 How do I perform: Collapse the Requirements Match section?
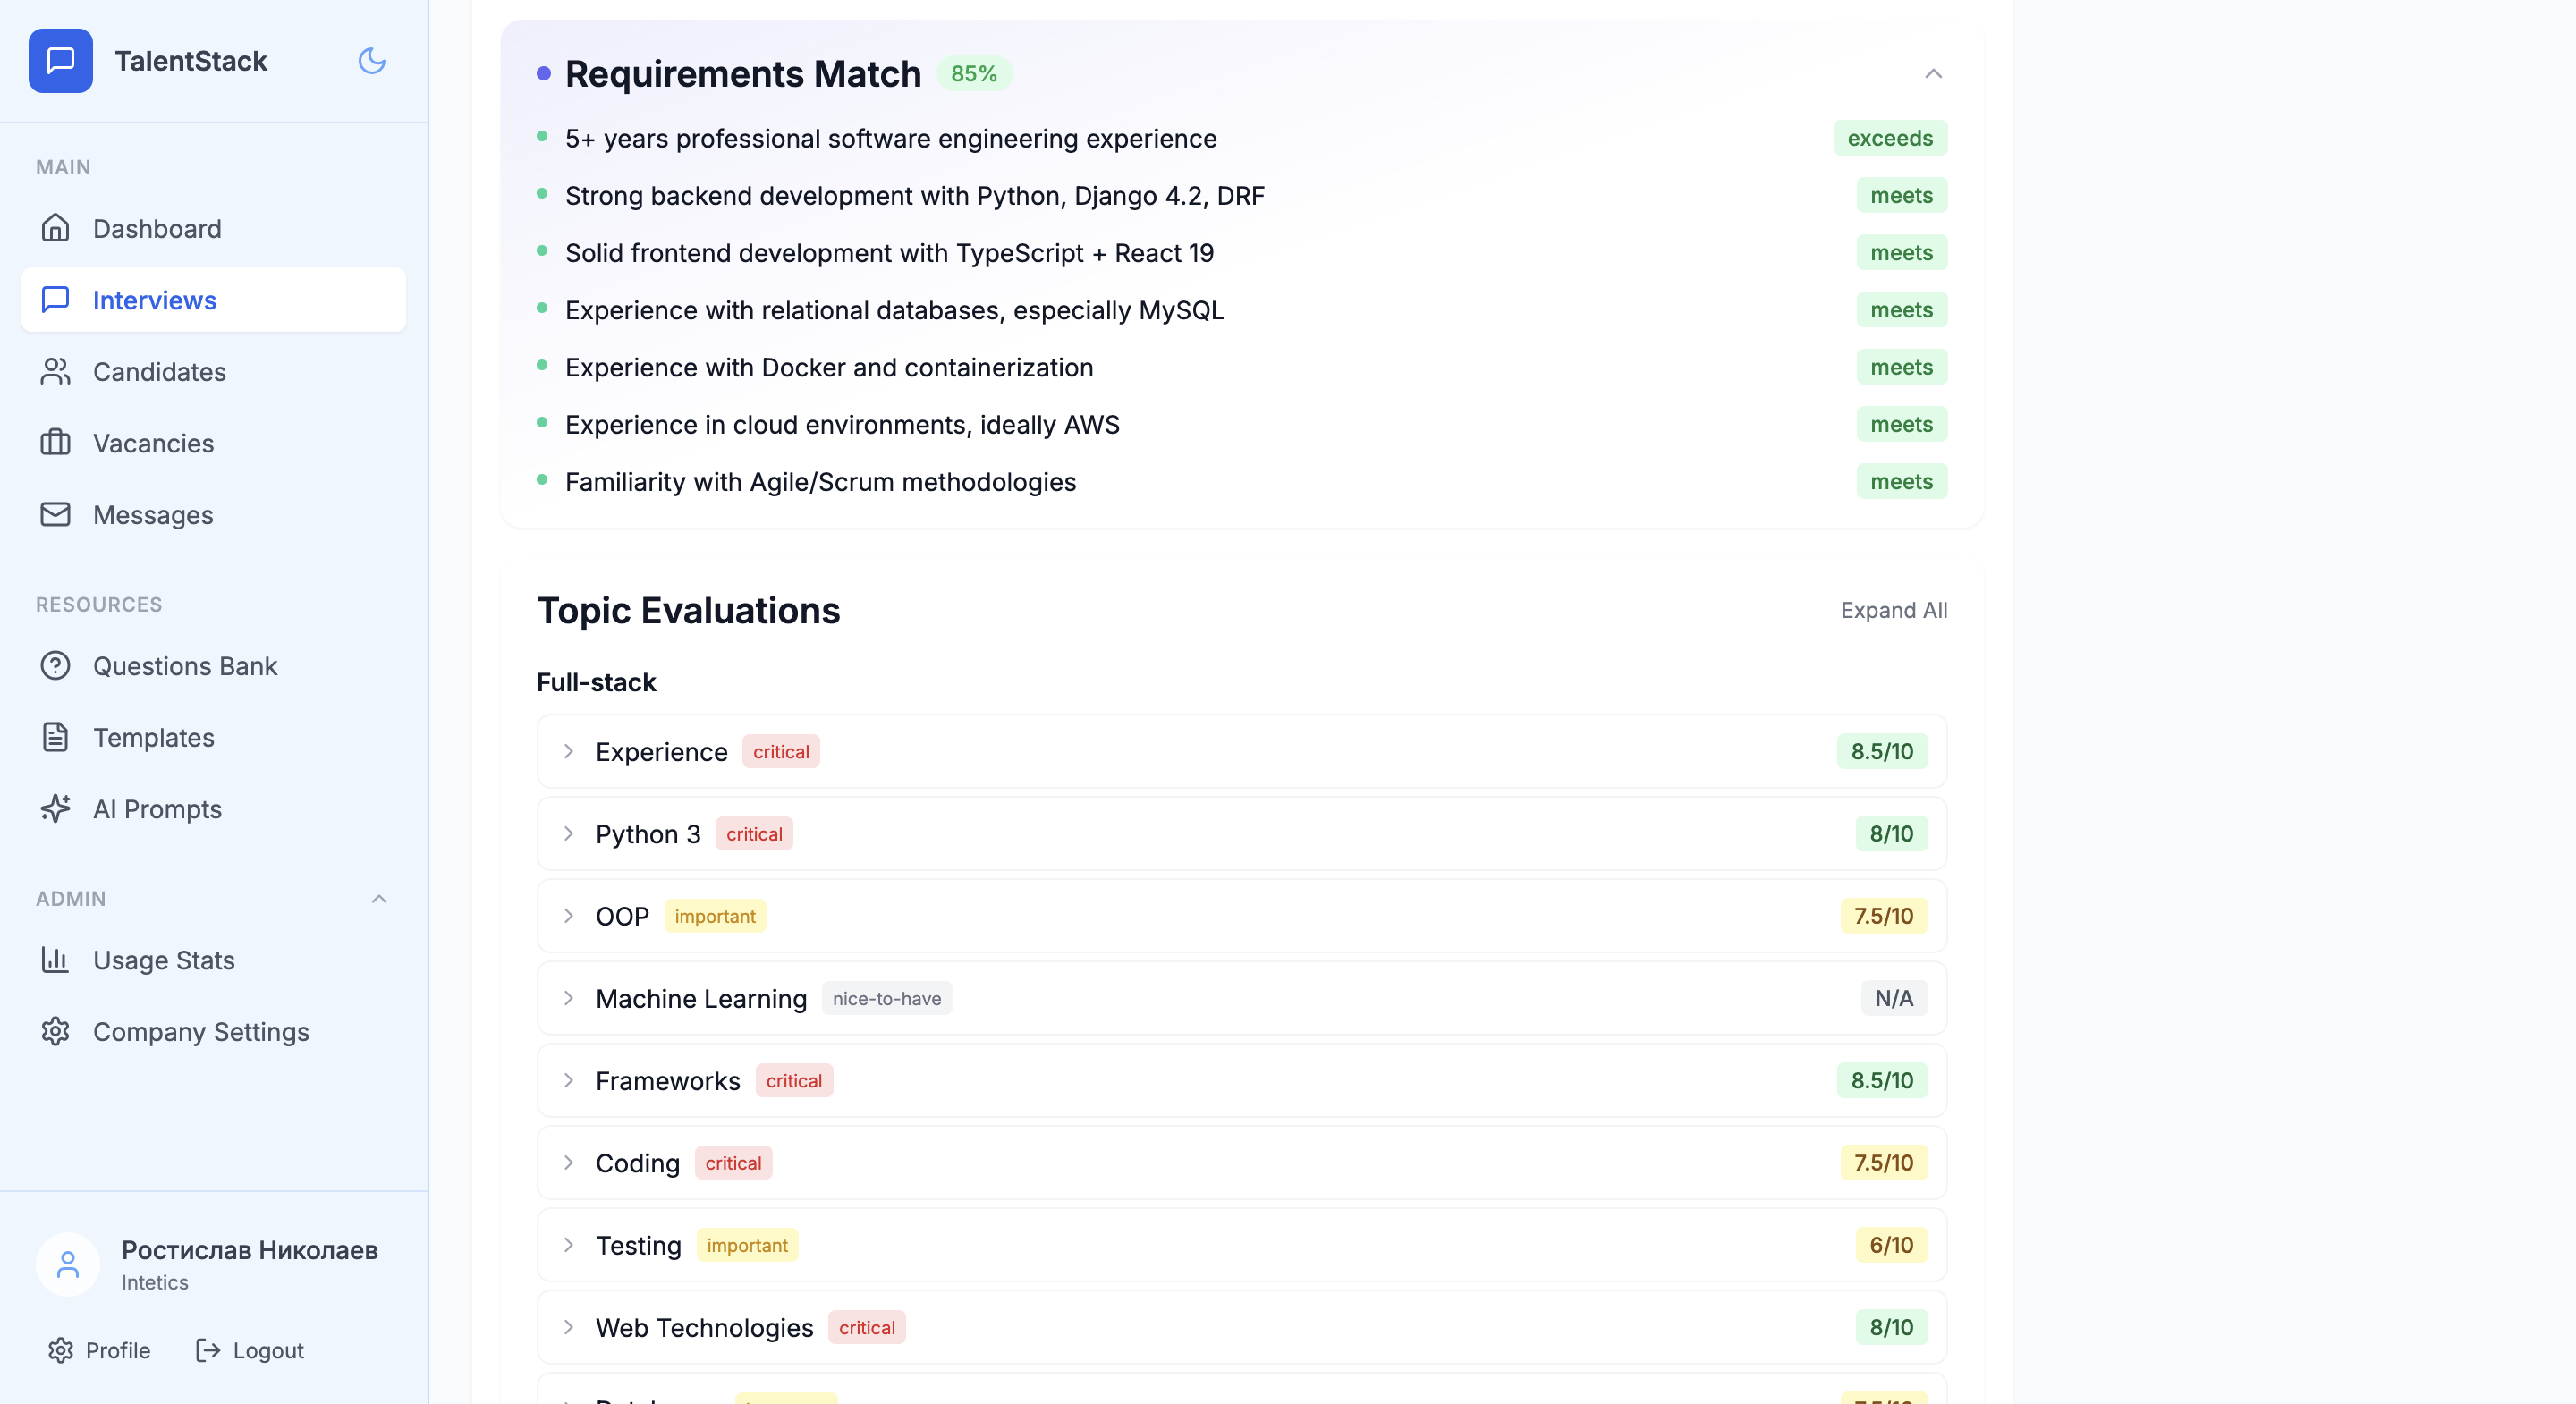pyautogui.click(x=1933, y=74)
